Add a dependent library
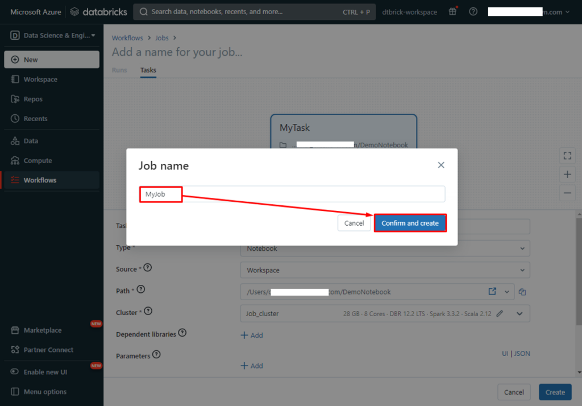Image resolution: width=582 pixels, height=406 pixels. point(252,335)
